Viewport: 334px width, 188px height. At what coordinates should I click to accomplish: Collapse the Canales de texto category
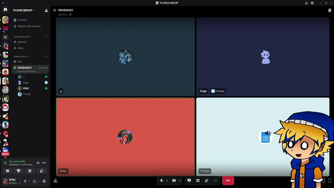point(22,37)
